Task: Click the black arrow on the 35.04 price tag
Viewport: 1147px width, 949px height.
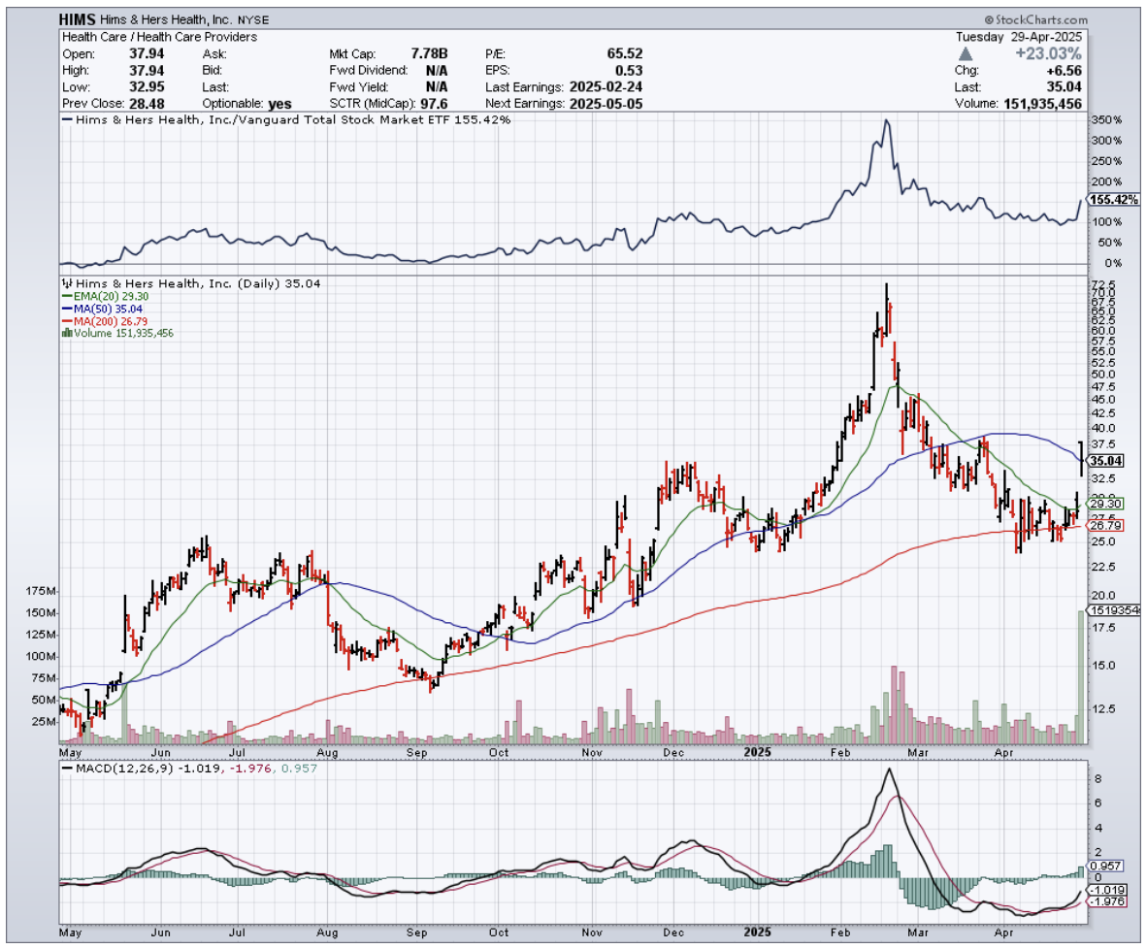Action: [1087, 461]
